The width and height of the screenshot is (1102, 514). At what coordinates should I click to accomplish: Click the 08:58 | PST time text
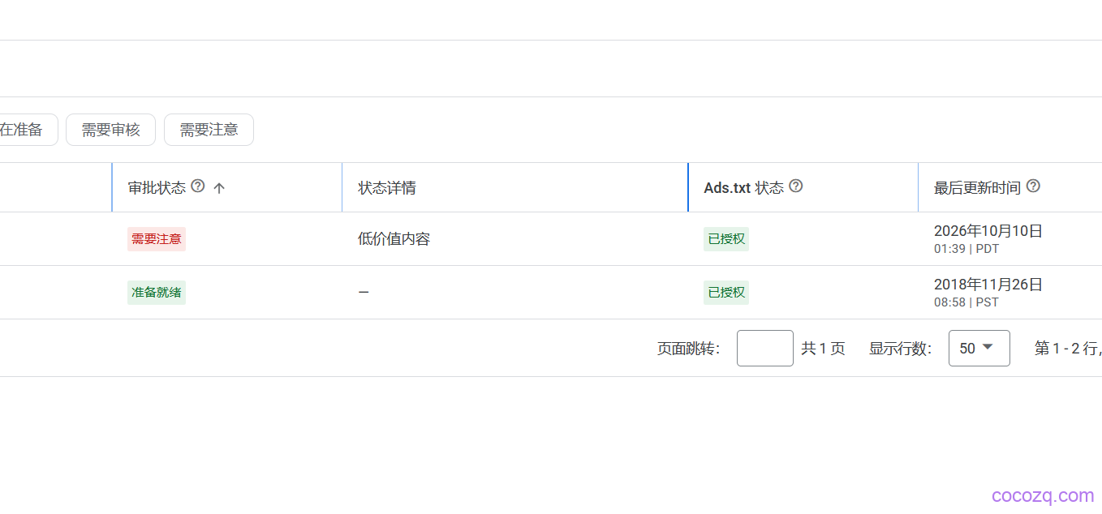pyautogui.click(x=966, y=302)
